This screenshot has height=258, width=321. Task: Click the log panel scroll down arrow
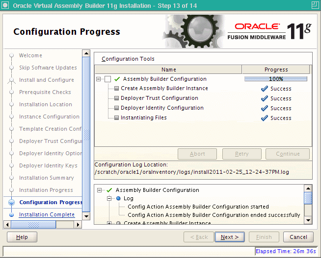(308, 220)
